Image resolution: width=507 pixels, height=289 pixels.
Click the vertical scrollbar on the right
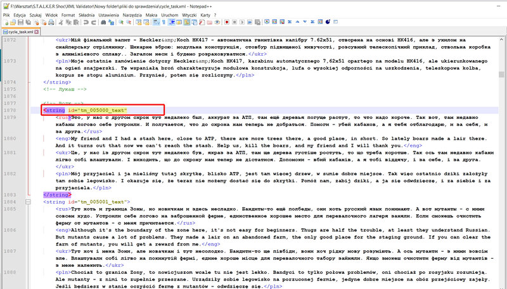pyautogui.click(x=503, y=158)
